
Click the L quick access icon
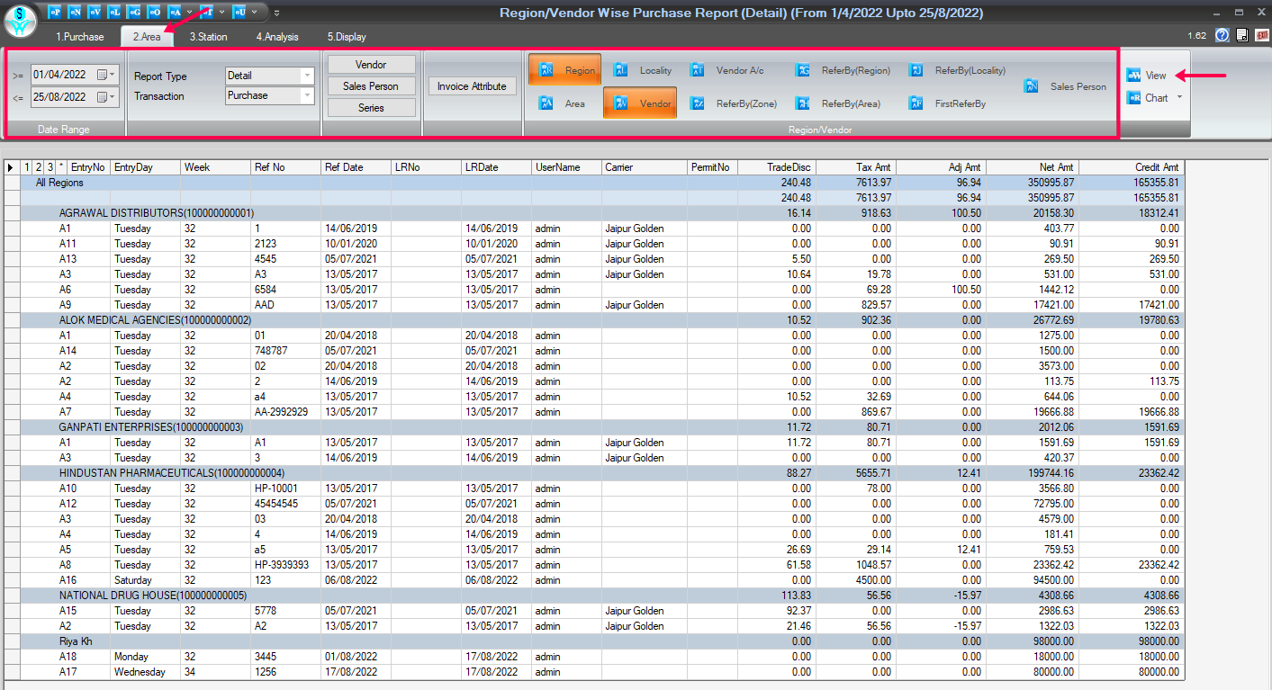114,13
